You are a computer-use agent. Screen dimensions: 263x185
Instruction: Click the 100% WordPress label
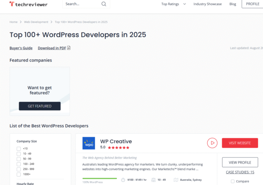click(93, 182)
